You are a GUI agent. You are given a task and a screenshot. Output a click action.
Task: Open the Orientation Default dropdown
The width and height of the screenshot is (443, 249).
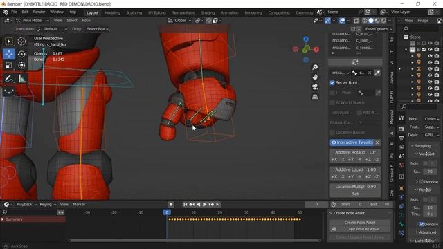(53, 29)
